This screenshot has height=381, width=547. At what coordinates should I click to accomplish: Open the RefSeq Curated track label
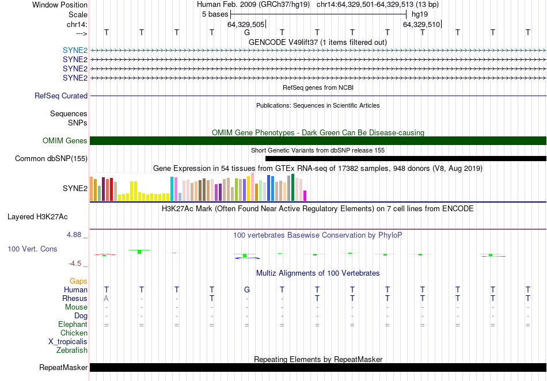pyautogui.click(x=61, y=96)
